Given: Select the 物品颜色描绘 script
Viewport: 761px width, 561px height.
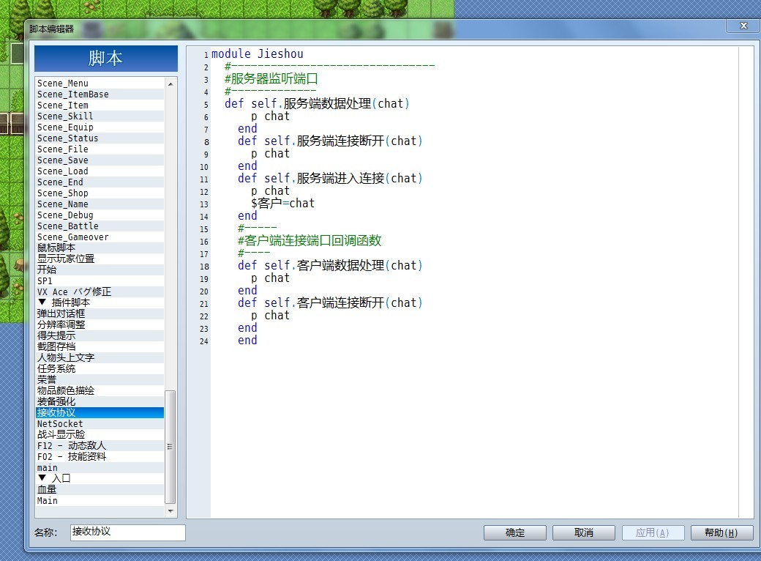Looking at the screenshot, I should (100, 390).
